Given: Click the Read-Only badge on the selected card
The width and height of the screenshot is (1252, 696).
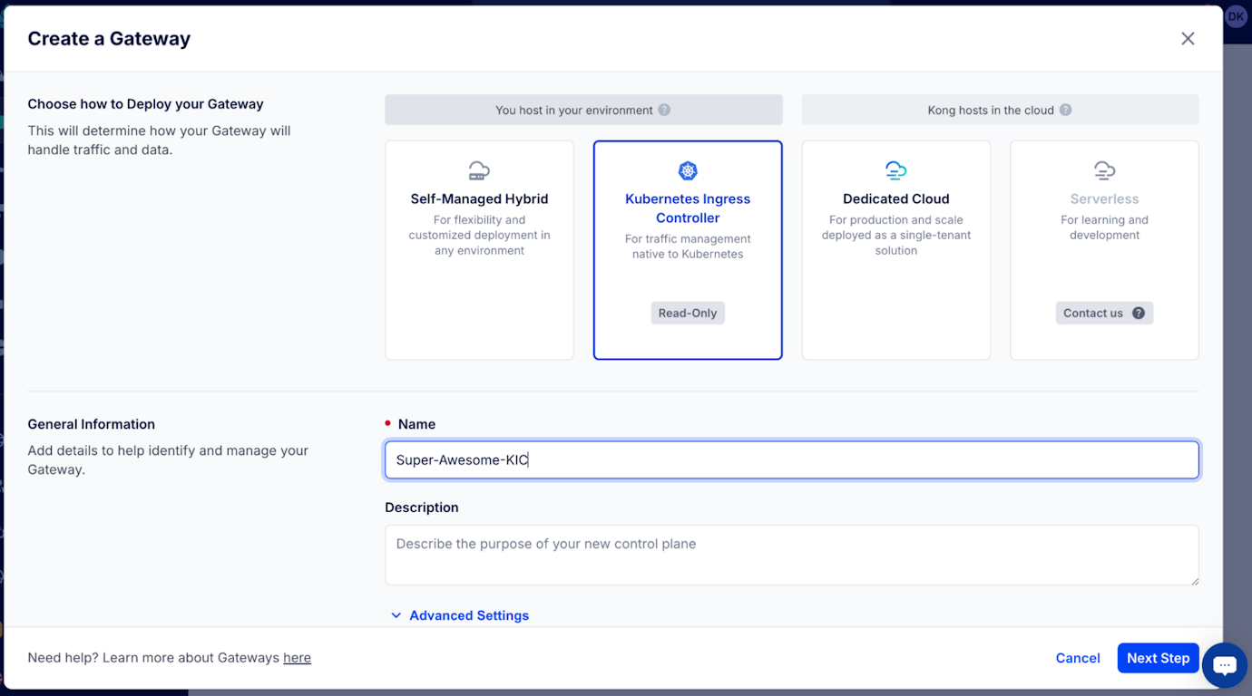Looking at the screenshot, I should click(x=688, y=312).
